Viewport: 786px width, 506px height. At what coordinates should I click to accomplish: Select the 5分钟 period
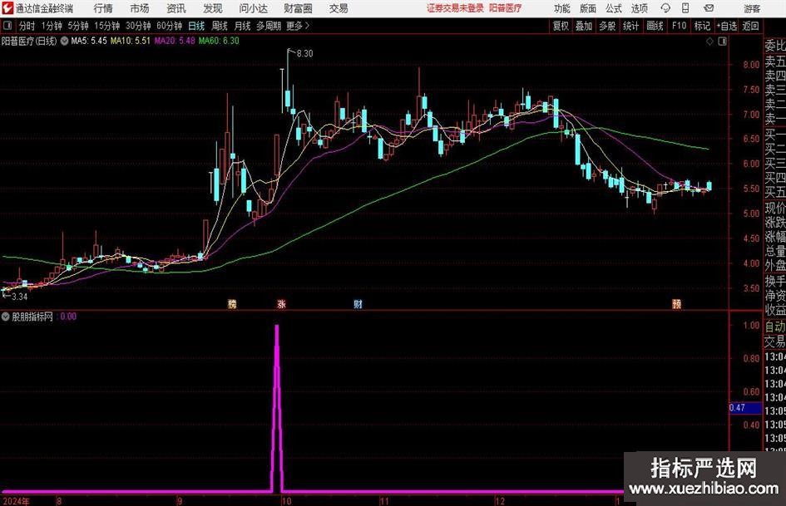(78, 26)
